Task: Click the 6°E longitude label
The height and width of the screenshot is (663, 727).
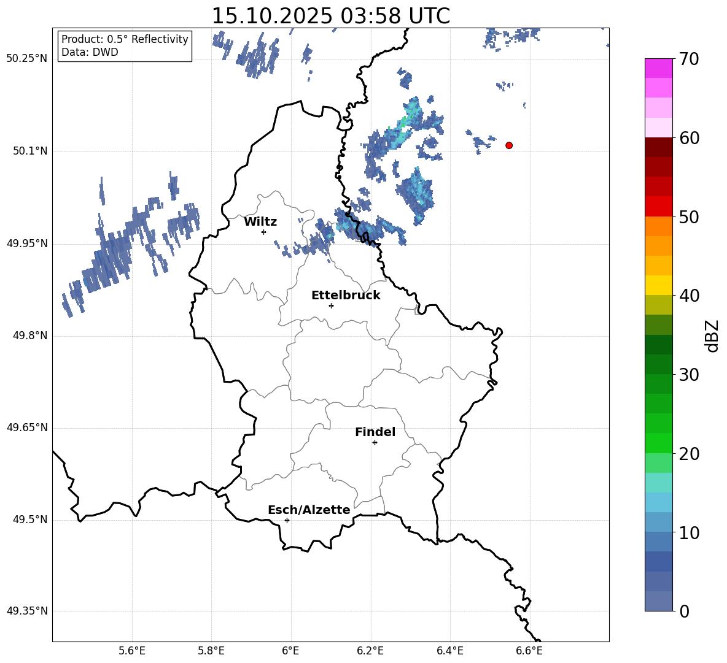Action: click(x=290, y=651)
